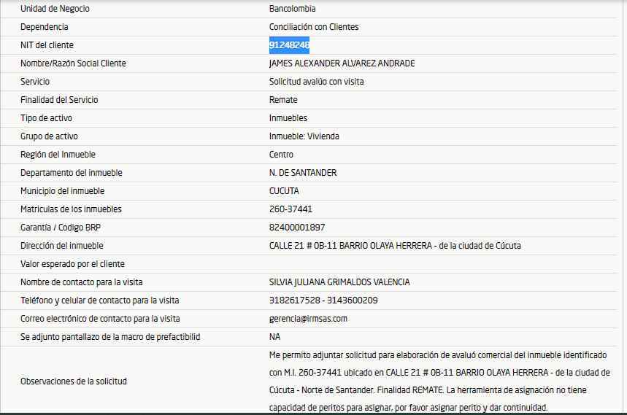The height and width of the screenshot is (415, 627).
Task: Click the 'Conciliación con Clientes' value
Action: [x=314, y=27]
